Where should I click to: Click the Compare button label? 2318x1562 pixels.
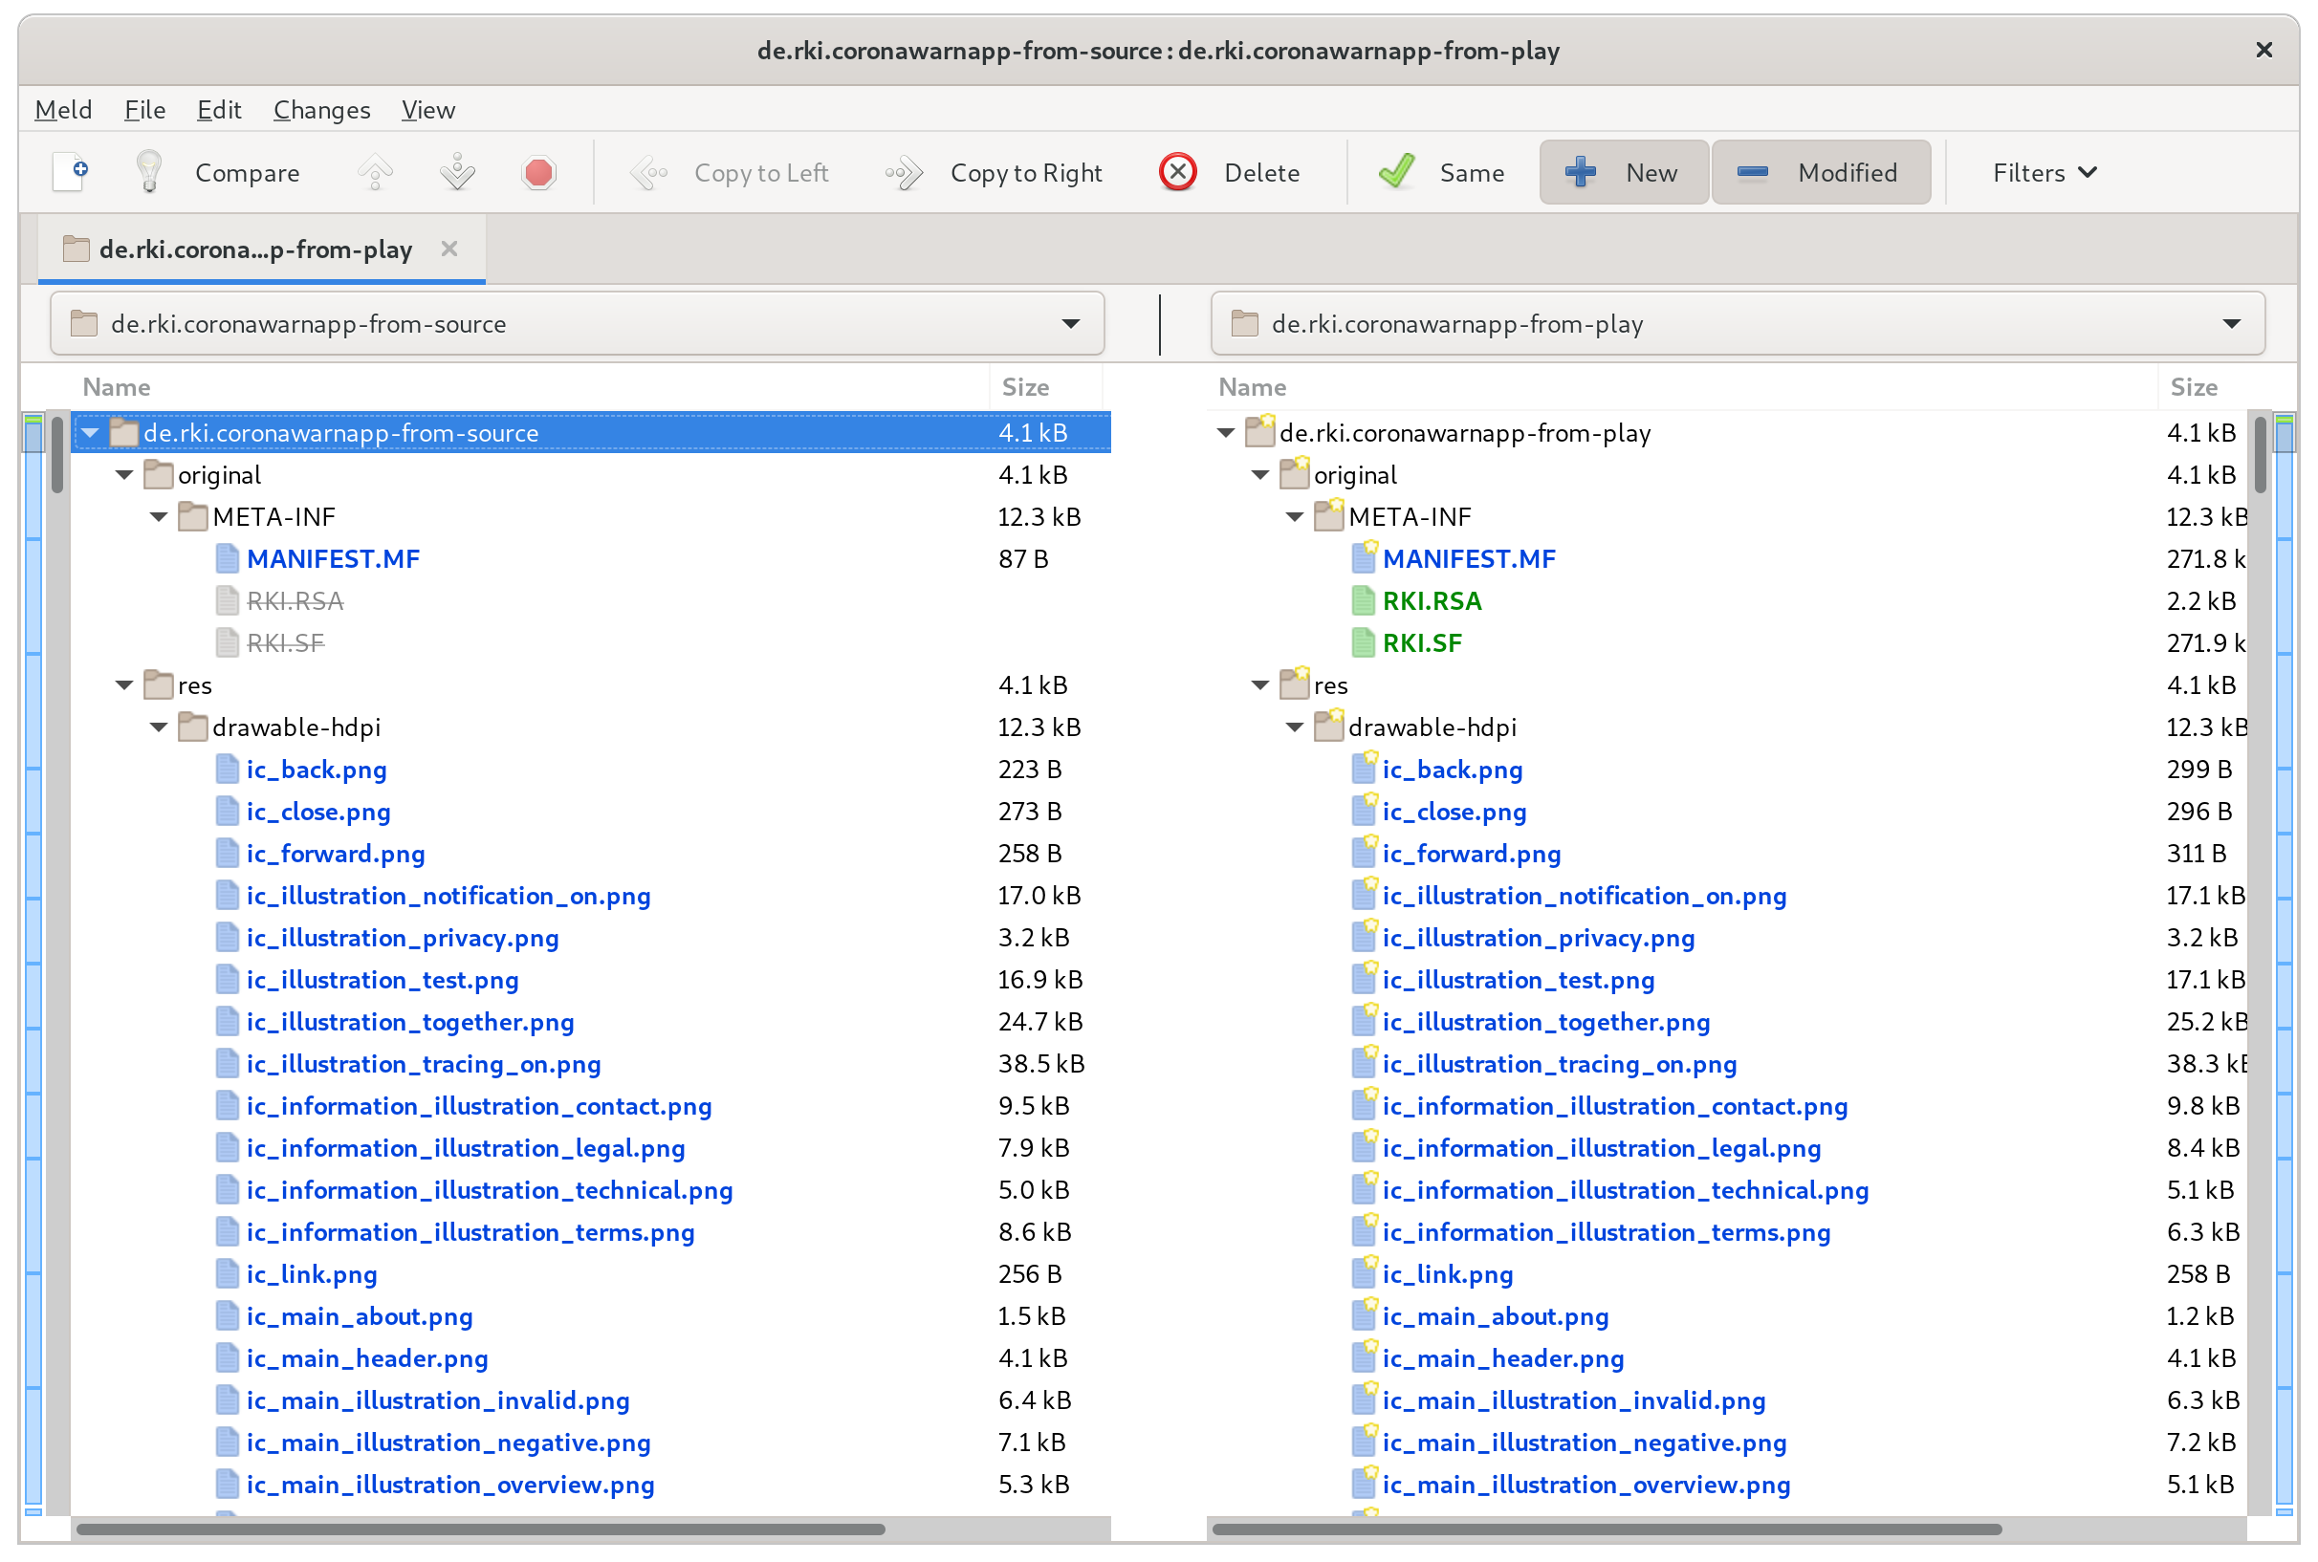247,172
